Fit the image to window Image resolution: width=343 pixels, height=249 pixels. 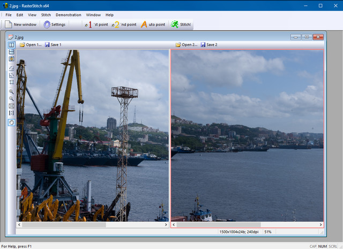point(11,106)
